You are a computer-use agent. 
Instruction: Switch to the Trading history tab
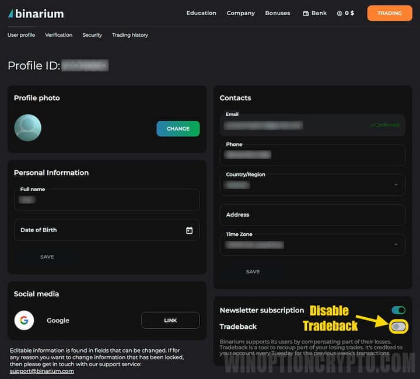[x=130, y=35]
